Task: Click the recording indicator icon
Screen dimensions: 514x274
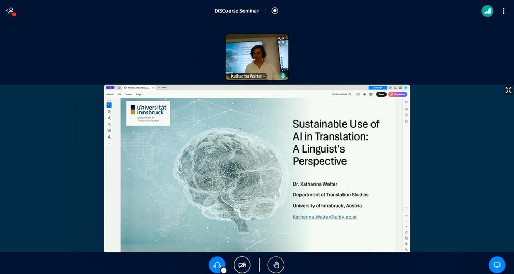Action: (x=275, y=11)
